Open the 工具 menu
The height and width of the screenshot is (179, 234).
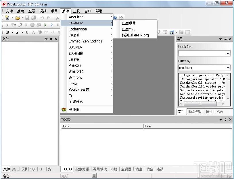[x=76, y=11]
